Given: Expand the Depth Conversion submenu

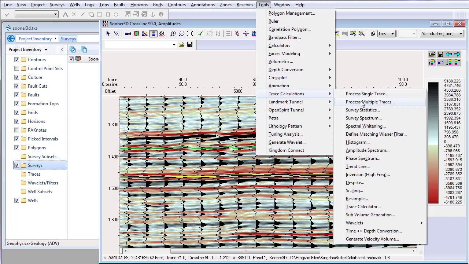Looking at the screenshot, I should tap(295, 70).
